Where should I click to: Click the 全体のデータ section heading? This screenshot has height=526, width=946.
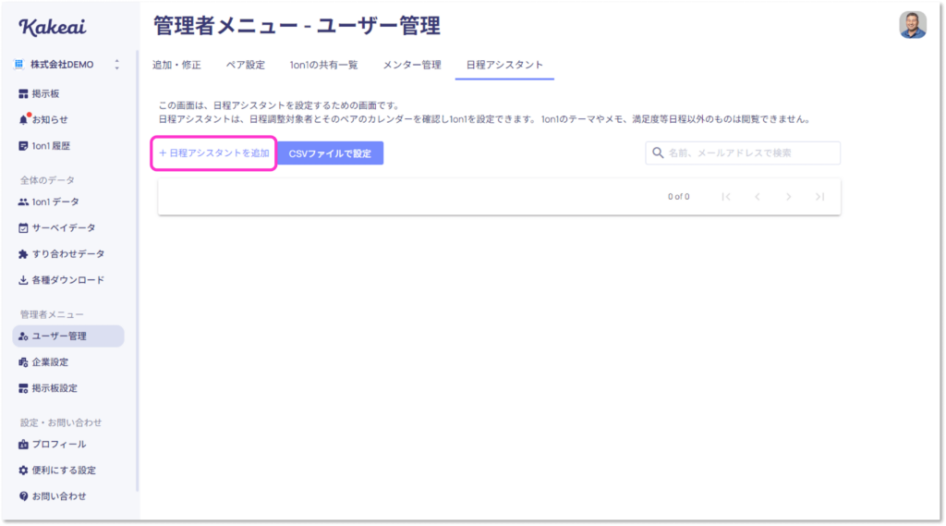(x=48, y=180)
